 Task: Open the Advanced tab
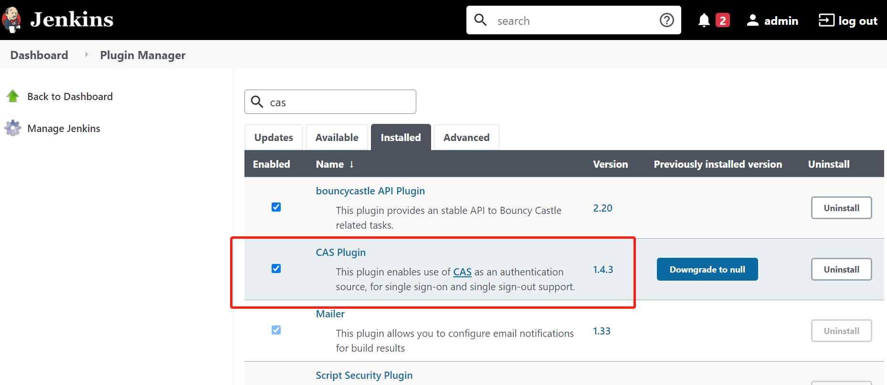coord(466,137)
